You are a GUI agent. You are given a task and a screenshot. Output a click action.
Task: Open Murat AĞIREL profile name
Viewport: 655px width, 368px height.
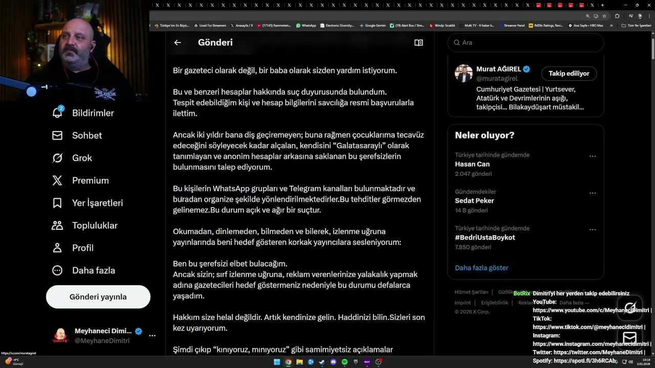pos(498,69)
